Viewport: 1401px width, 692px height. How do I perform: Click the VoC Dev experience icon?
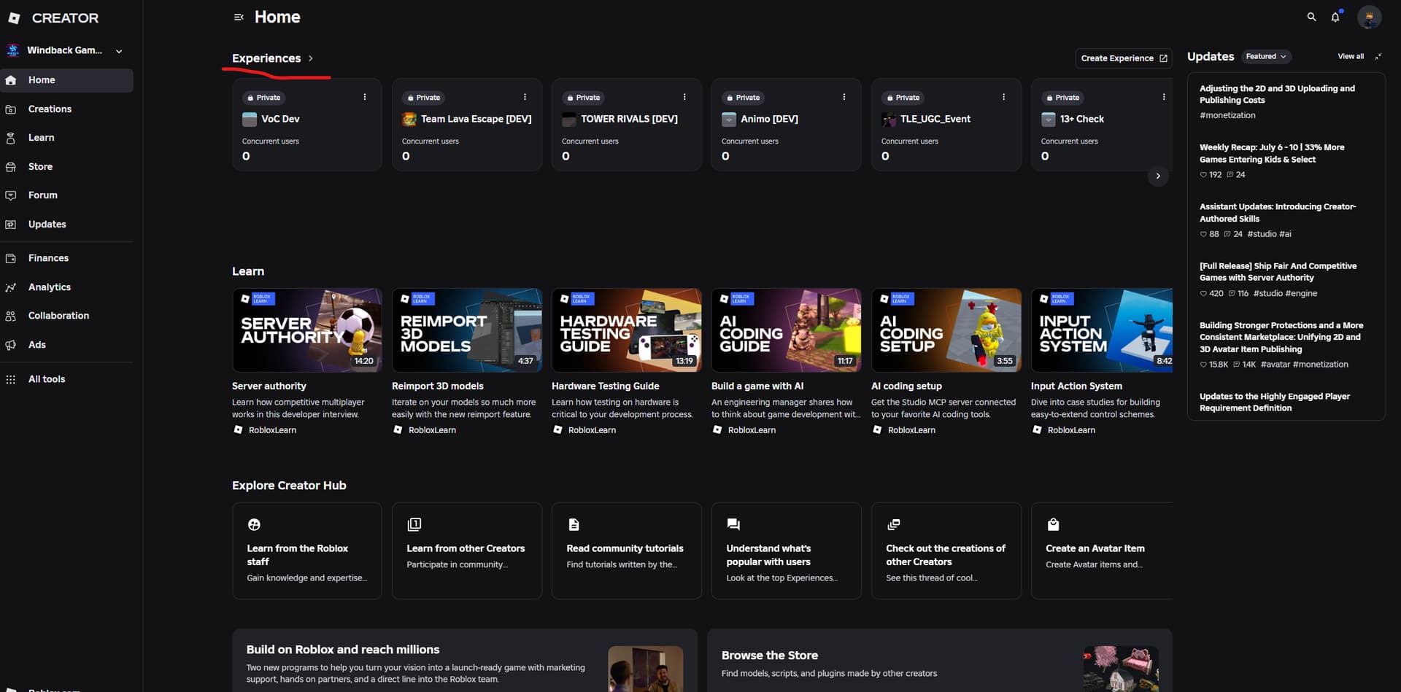pos(250,119)
